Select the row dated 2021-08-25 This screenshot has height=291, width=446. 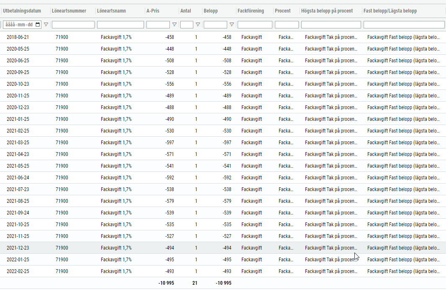pyautogui.click(x=223, y=201)
